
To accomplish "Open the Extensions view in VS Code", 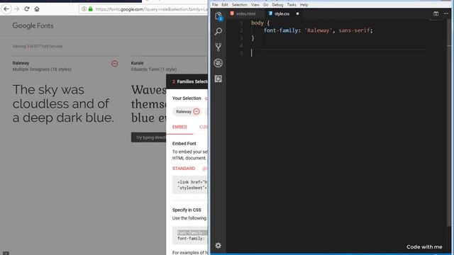I will point(218,79).
